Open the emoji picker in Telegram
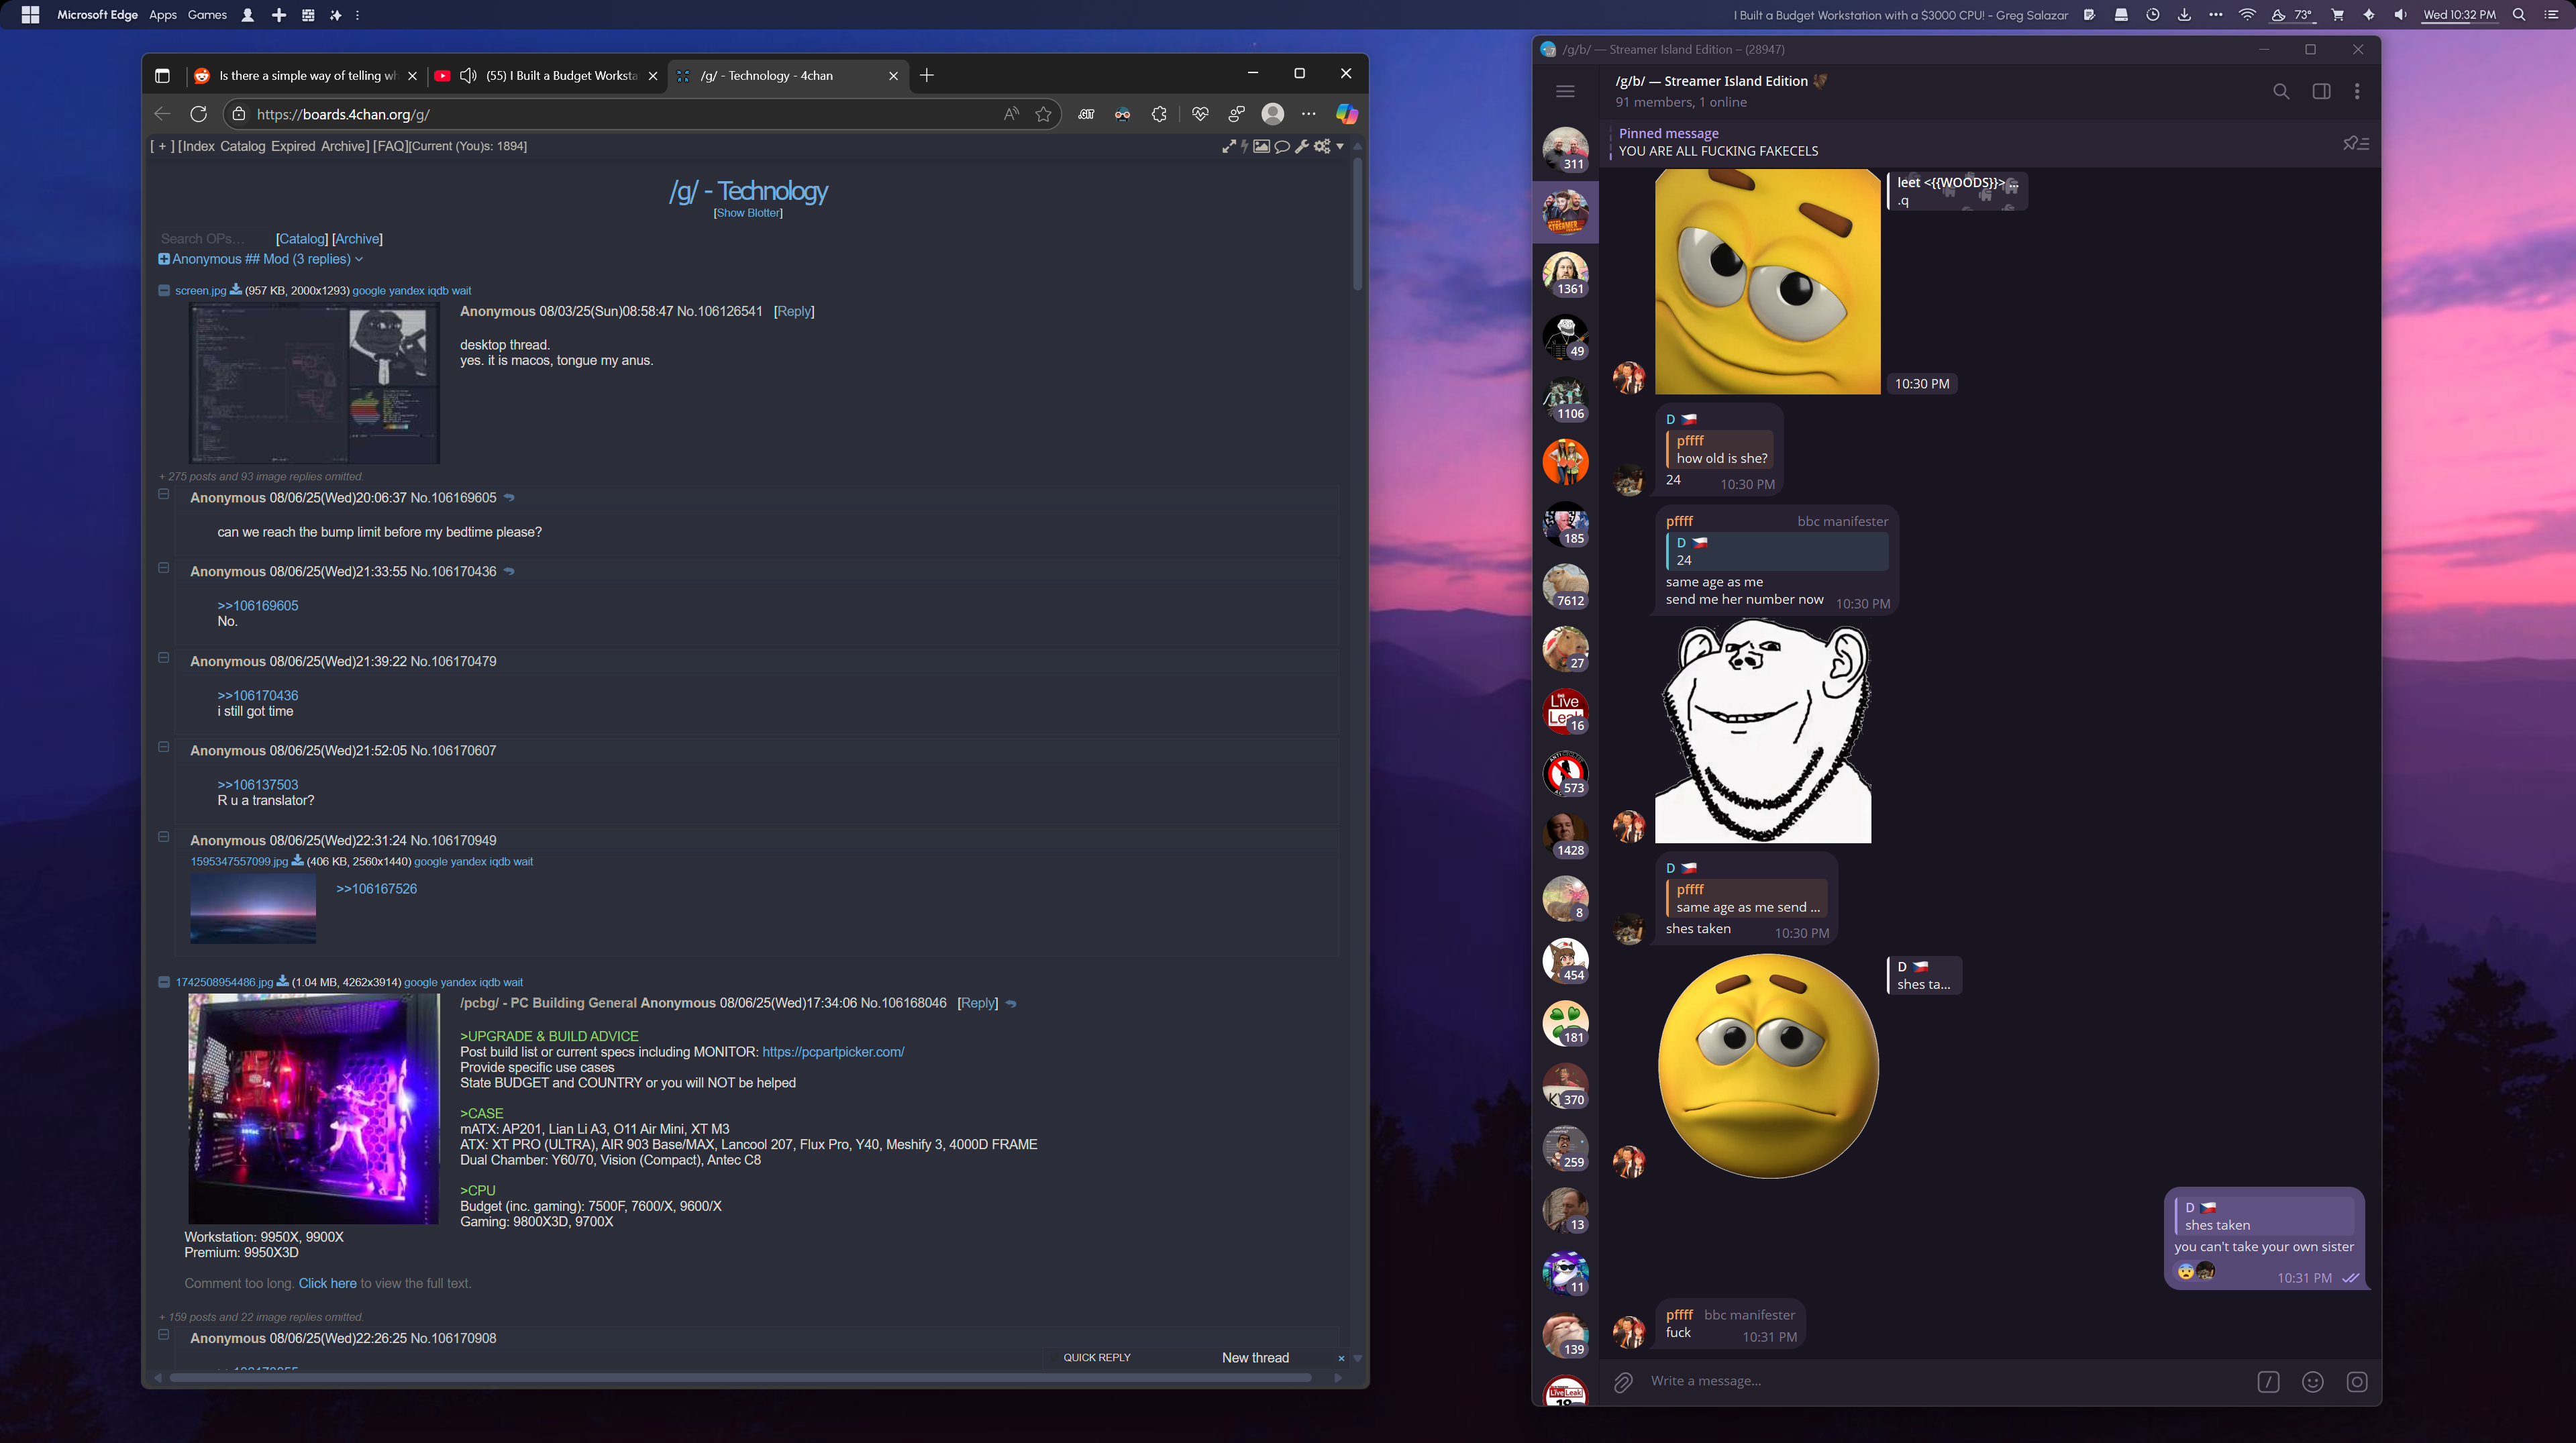Viewport: 2576px width, 1443px height. [2312, 1381]
